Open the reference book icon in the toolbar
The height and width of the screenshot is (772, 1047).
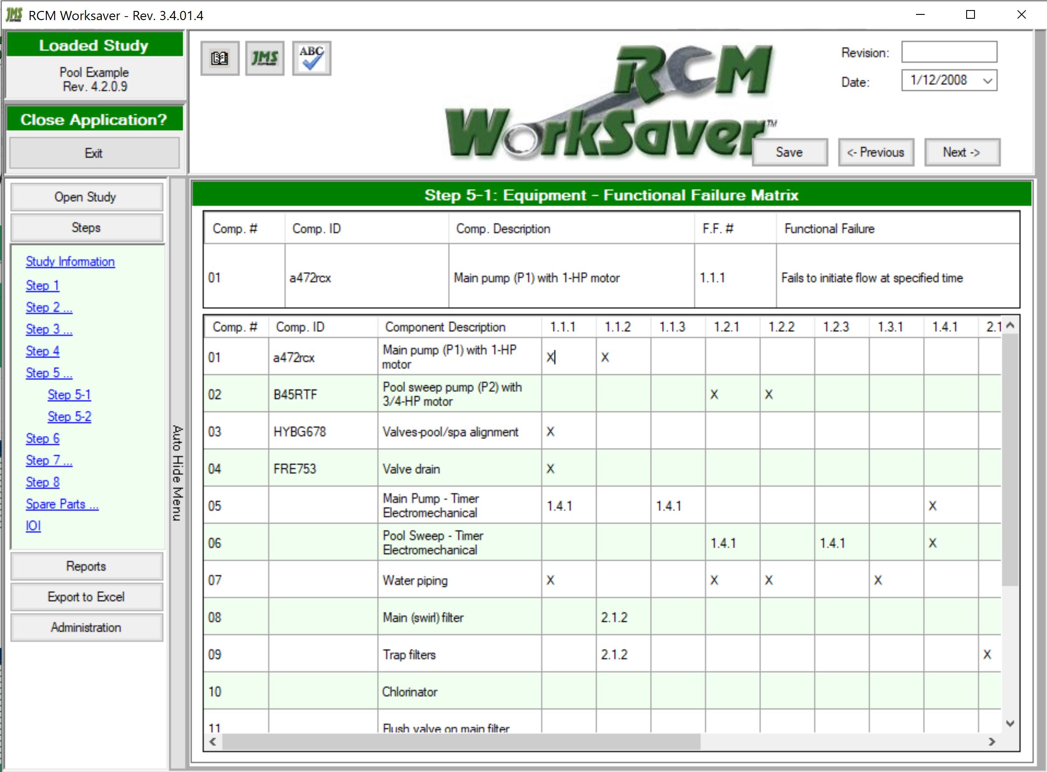(x=219, y=58)
